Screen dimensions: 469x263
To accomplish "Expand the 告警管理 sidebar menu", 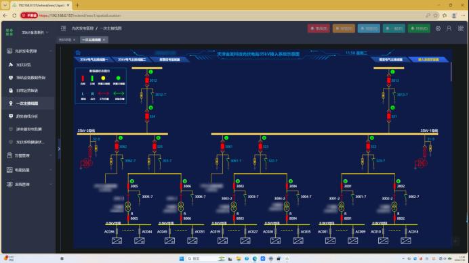I will 29,156.
